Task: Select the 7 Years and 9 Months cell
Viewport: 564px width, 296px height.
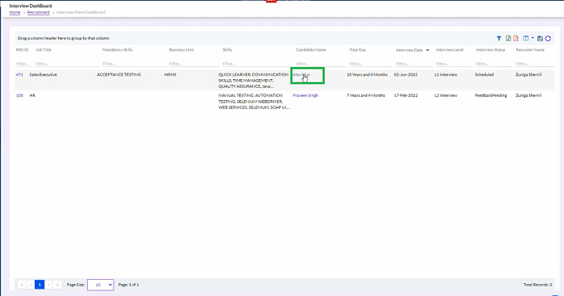Action: pos(366,95)
